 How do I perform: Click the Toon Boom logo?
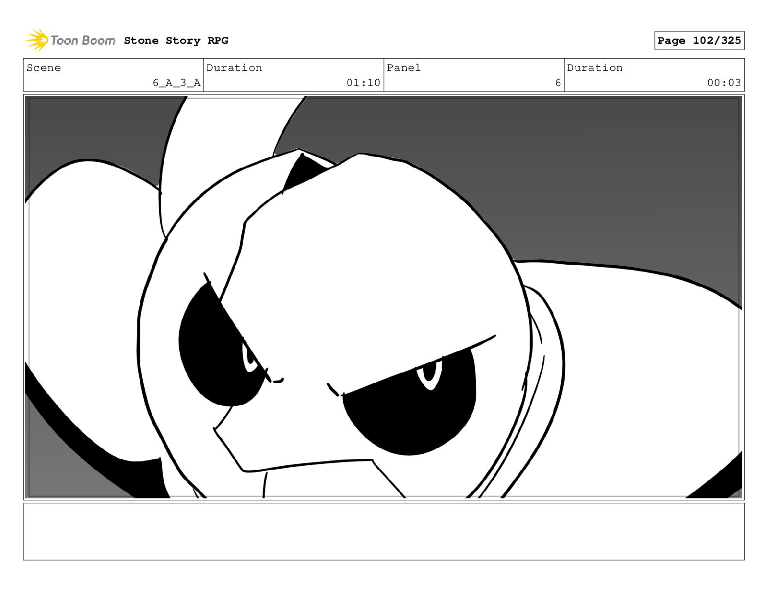pyautogui.click(x=70, y=40)
